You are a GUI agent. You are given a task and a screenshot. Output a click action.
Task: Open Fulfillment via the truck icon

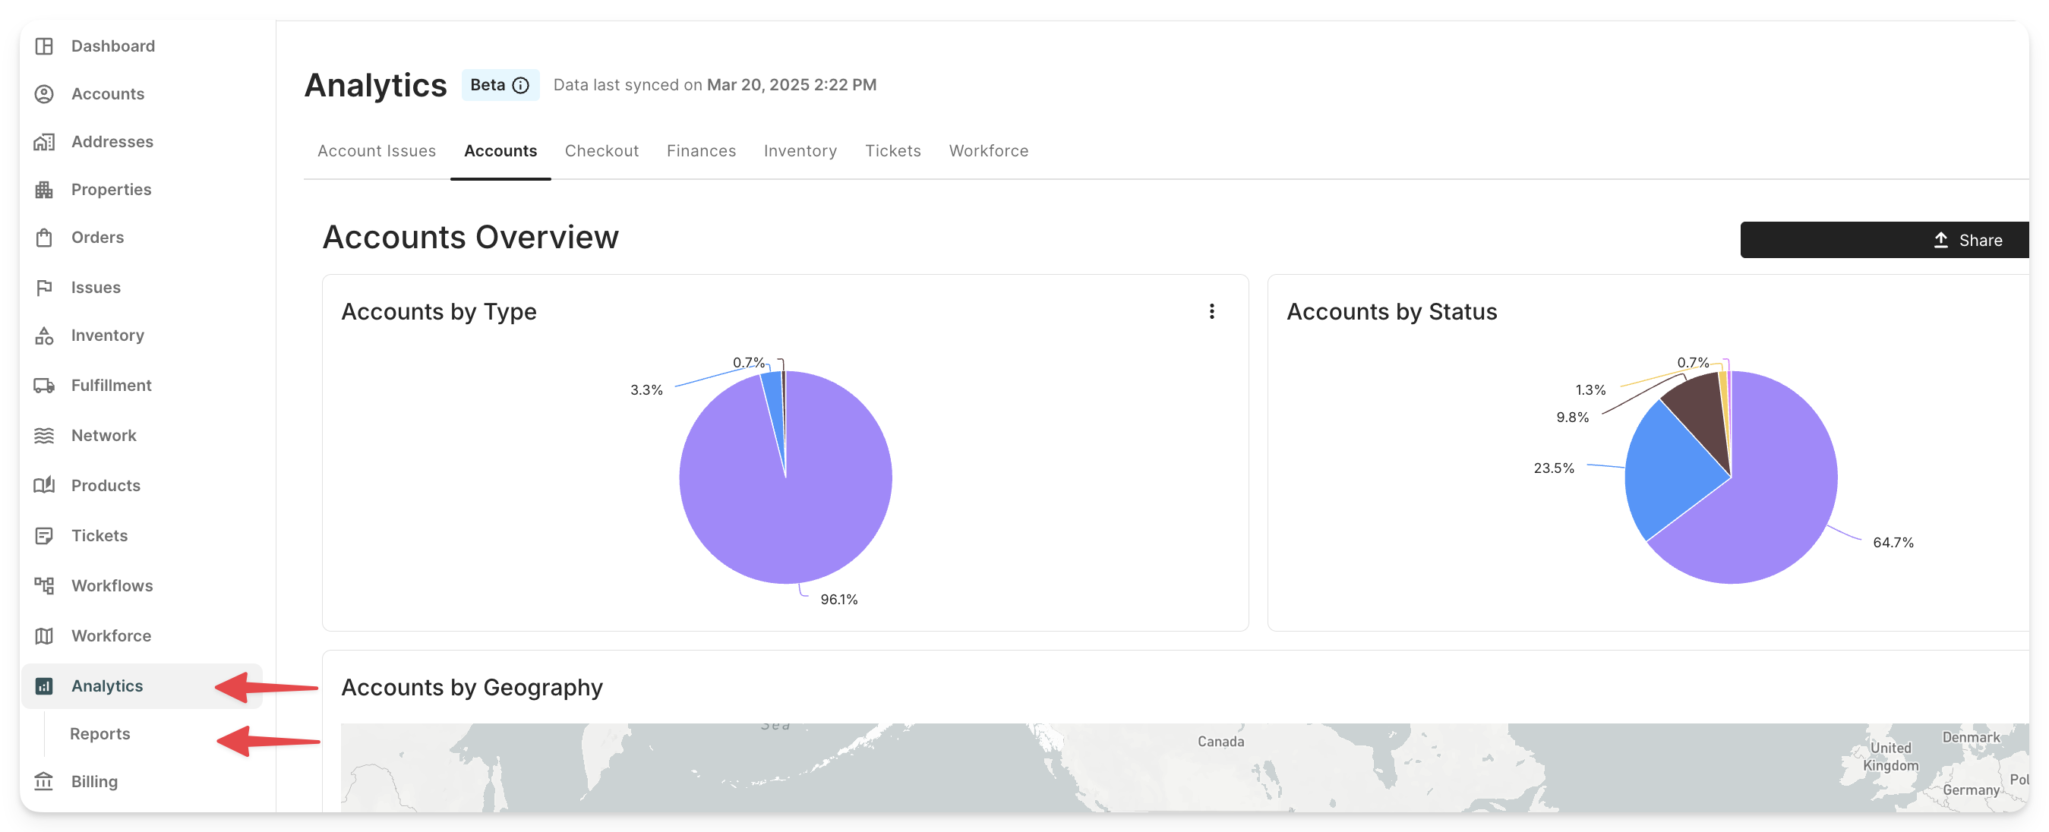45,386
